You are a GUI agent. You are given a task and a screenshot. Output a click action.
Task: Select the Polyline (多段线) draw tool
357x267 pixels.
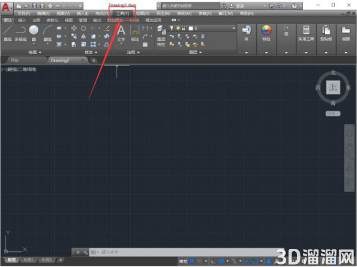(x=21, y=33)
